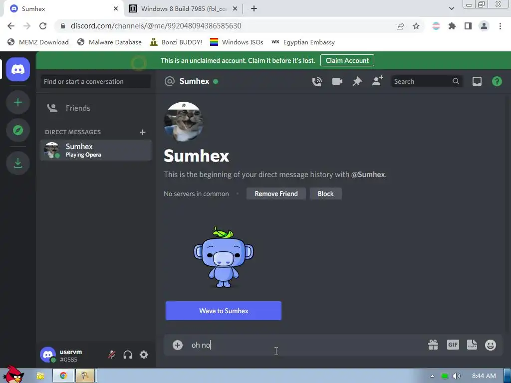Click the address bar URL
The height and width of the screenshot is (383, 511).
156,26
